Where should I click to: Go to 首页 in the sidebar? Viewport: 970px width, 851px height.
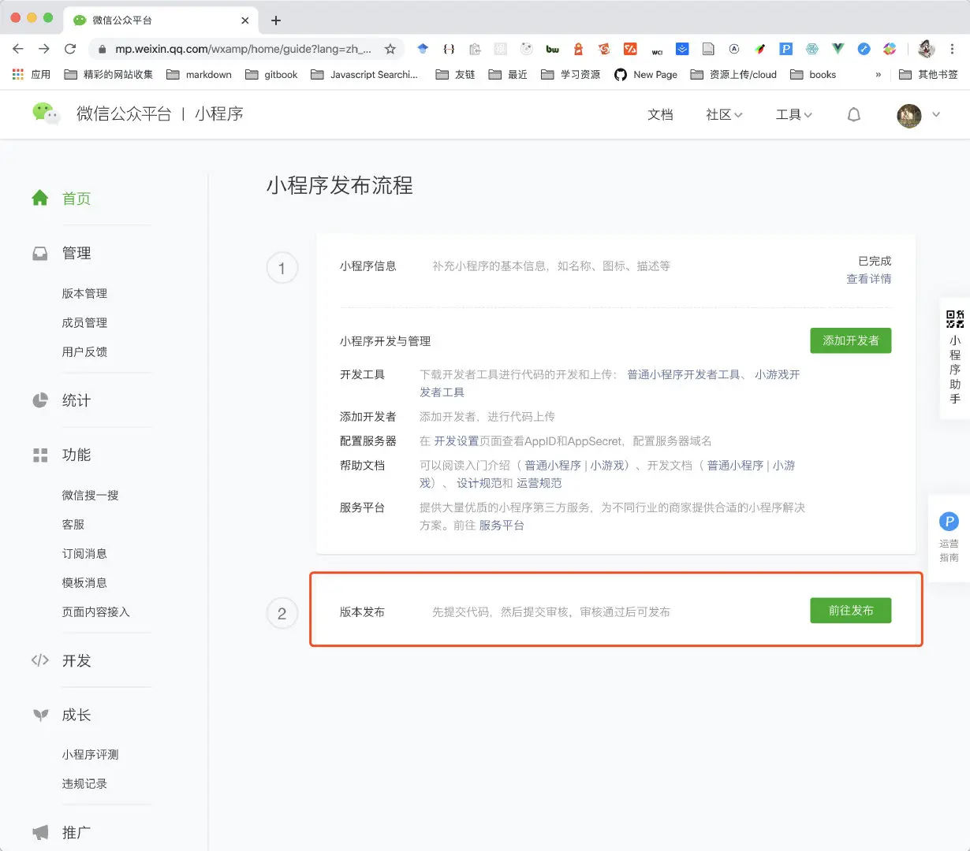click(76, 199)
